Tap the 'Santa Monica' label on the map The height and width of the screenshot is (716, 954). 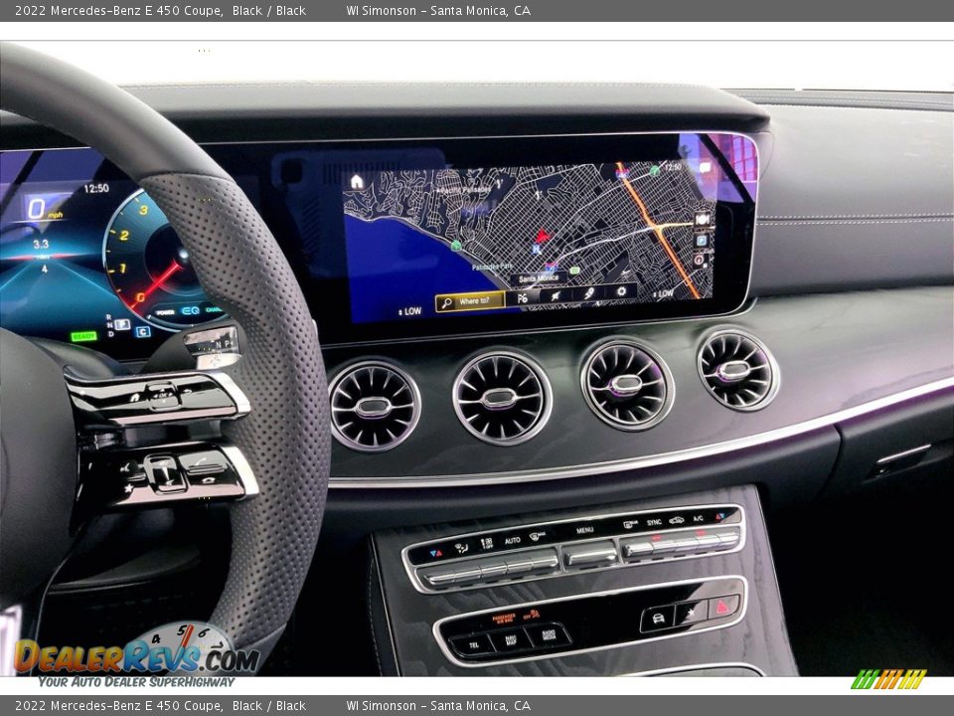coord(539,278)
